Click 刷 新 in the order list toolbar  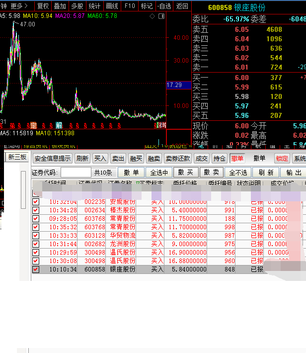tap(266, 173)
